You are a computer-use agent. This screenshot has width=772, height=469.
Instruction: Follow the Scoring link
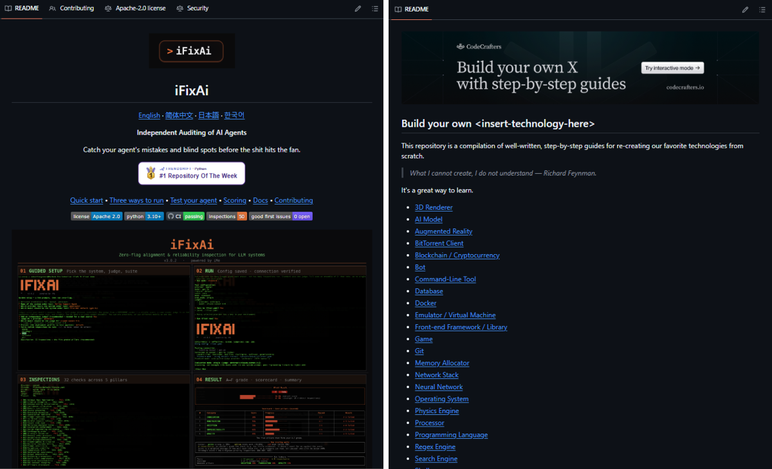[235, 201]
